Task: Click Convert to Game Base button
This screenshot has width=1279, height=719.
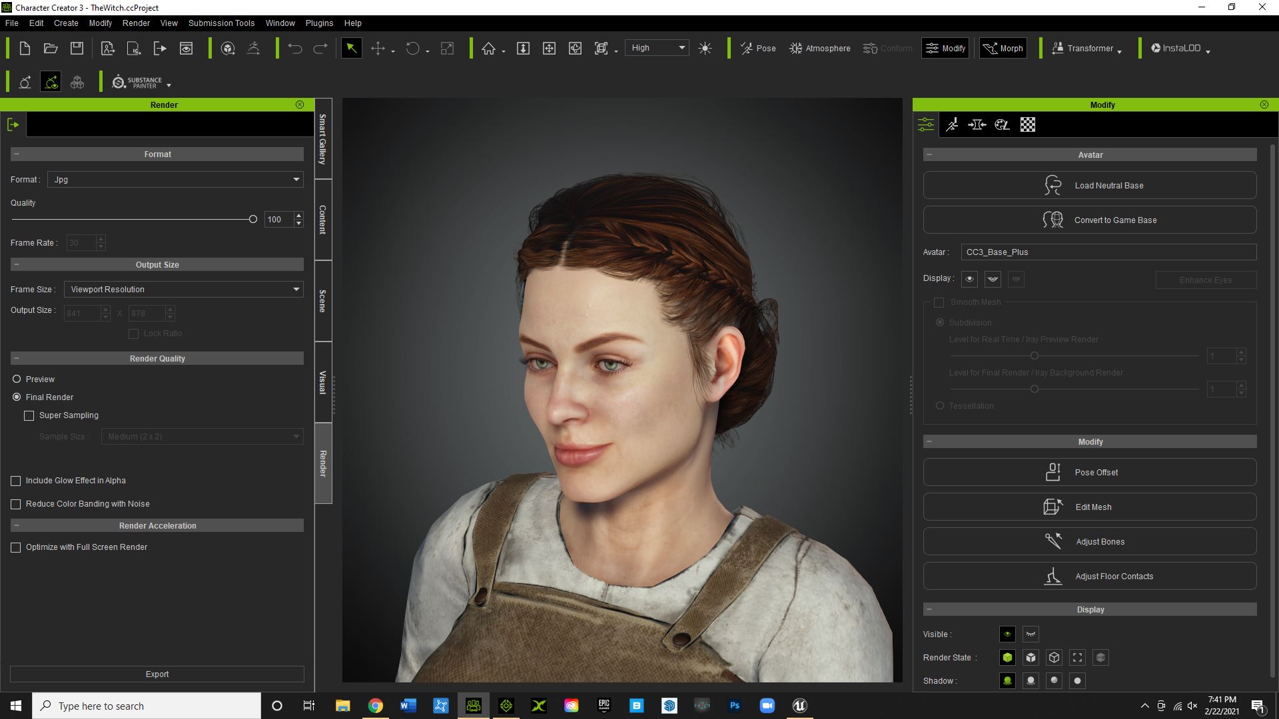Action: point(1090,220)
